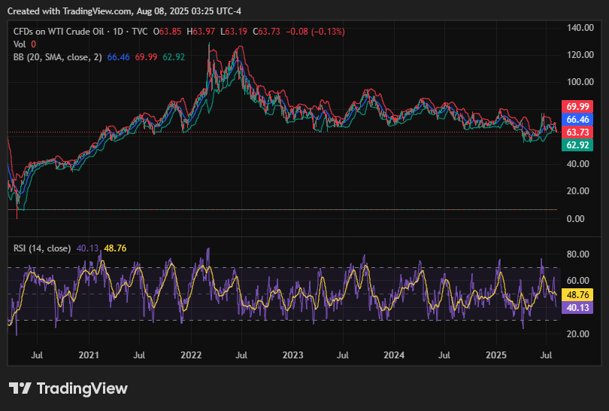This screenshot has width=609, height=411.
Task: Click the Vol indicator label
Action: [x=20, y=44]
